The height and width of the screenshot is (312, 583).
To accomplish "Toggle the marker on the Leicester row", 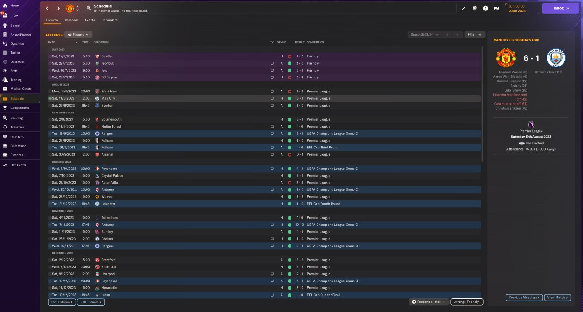I will click(x=50, y=204).
